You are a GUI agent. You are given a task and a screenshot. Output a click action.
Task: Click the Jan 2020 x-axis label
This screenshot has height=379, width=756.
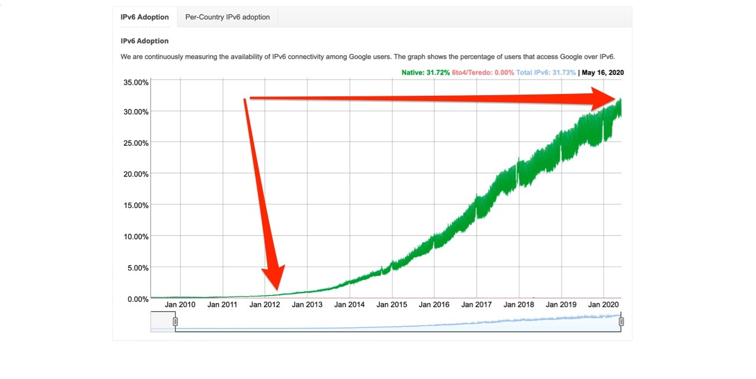pos(603,304)
